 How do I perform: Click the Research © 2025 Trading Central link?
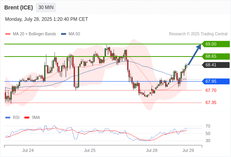tap(198, 34)
